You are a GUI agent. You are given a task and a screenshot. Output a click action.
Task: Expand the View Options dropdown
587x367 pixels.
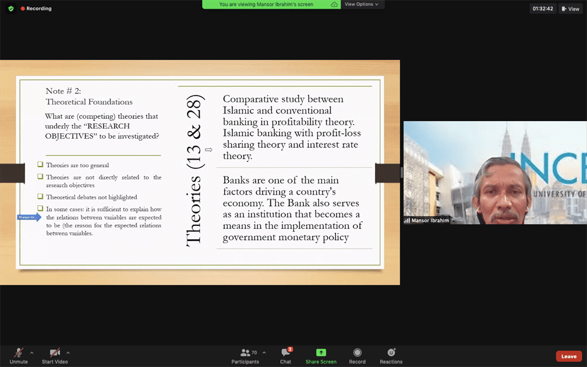[361, 5]
